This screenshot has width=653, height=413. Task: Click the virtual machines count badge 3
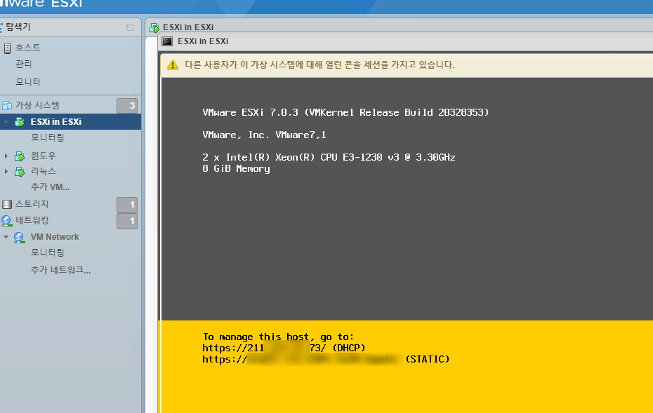[x=127, y=106]
